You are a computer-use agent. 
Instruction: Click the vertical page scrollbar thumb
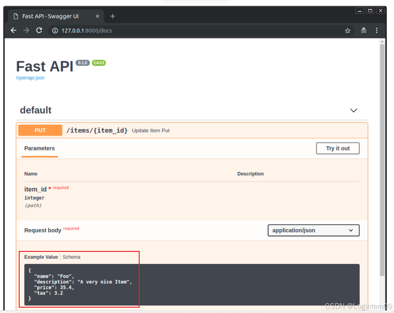[x=382, y=160]
